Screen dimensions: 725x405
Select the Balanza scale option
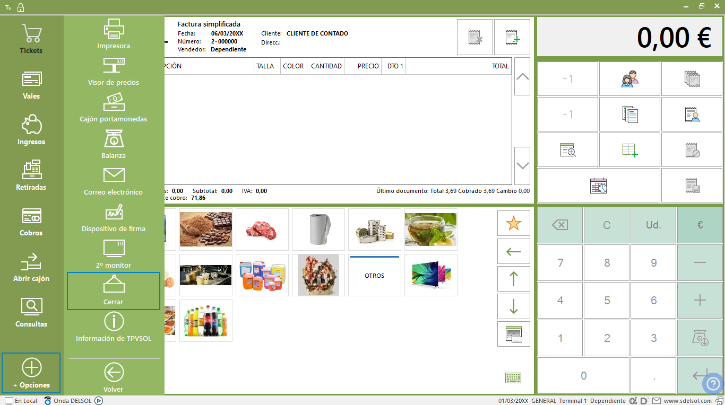pyautogui.click(x=114, y=144)
